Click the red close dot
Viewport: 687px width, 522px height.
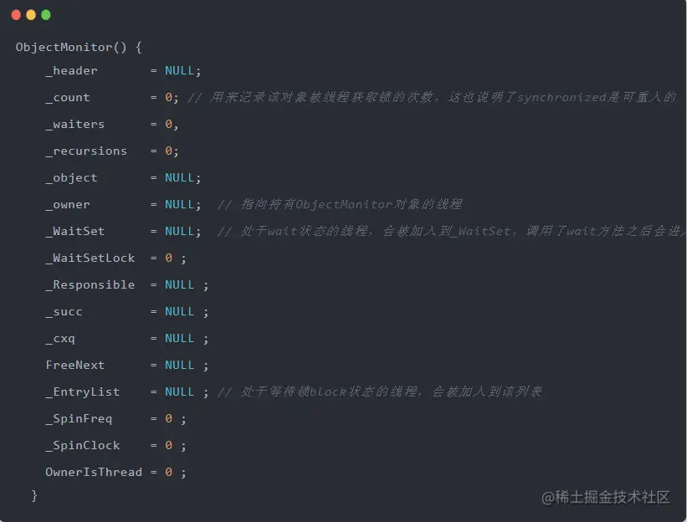click(16, 15)
